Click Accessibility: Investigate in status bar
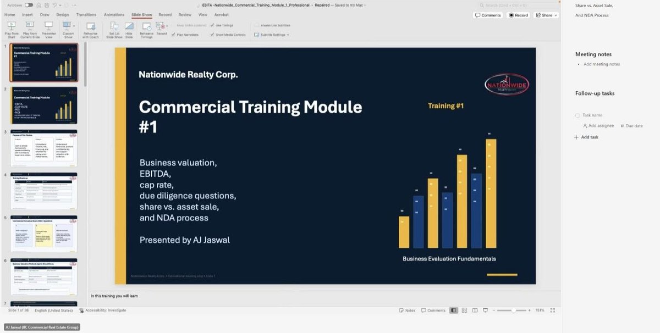This screenshot has height=333, width=660. point(103,310)
